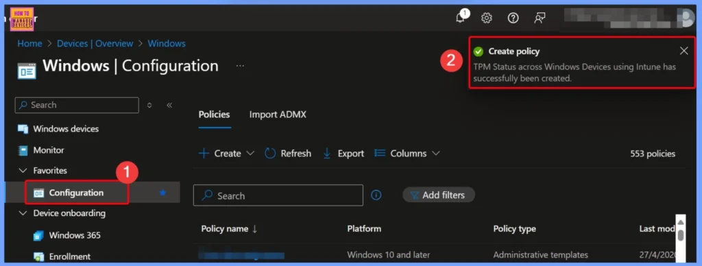
Task: Open the Create dropdown
Action: 226,154
